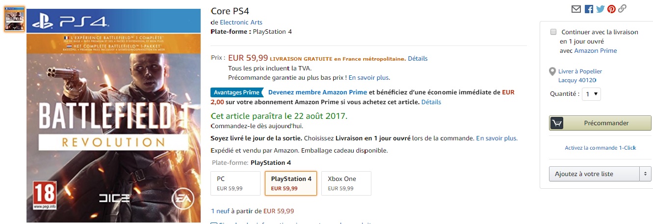Click Activez la commande 1-Click link
Image resolution: width=653 pixels, height=224 pixels.
click(x=600, y=148)
